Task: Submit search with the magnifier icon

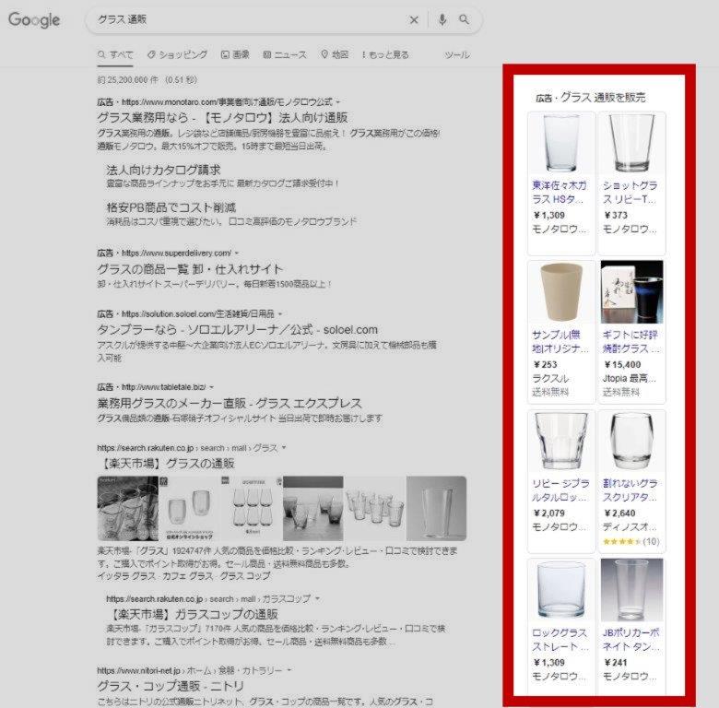Action: (464, 19)
